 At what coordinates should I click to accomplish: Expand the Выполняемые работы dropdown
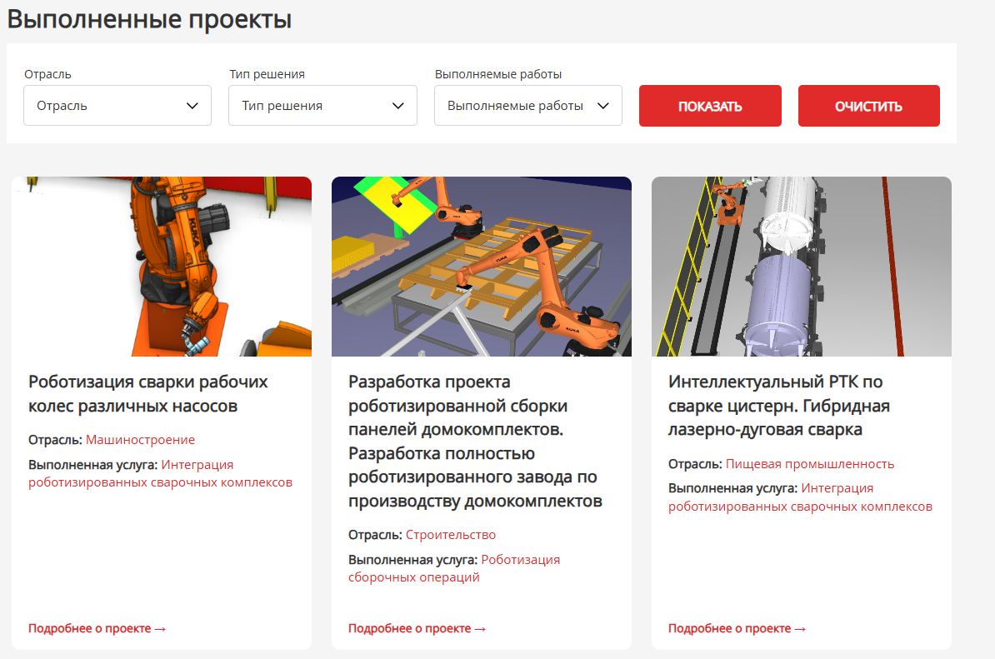[527, 105]
